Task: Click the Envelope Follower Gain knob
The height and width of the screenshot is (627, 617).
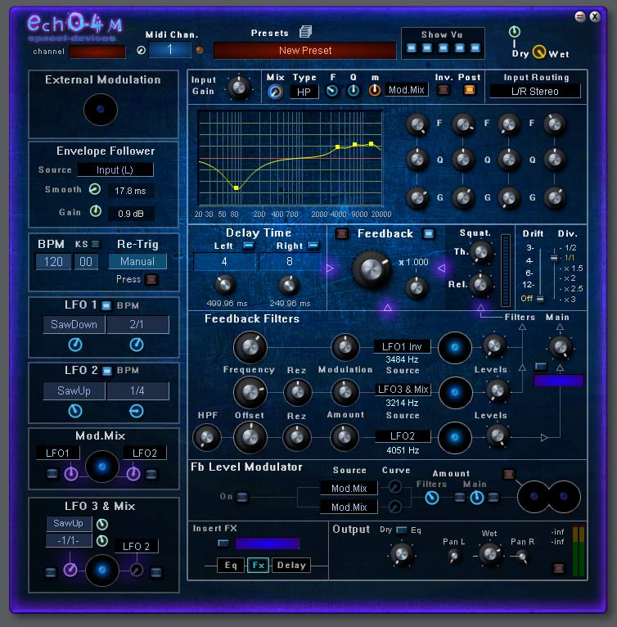Action: tap(96, 210)
